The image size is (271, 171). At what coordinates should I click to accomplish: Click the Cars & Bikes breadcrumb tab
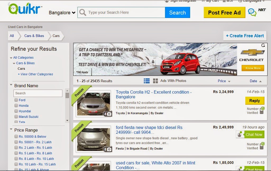coord(34,36)
